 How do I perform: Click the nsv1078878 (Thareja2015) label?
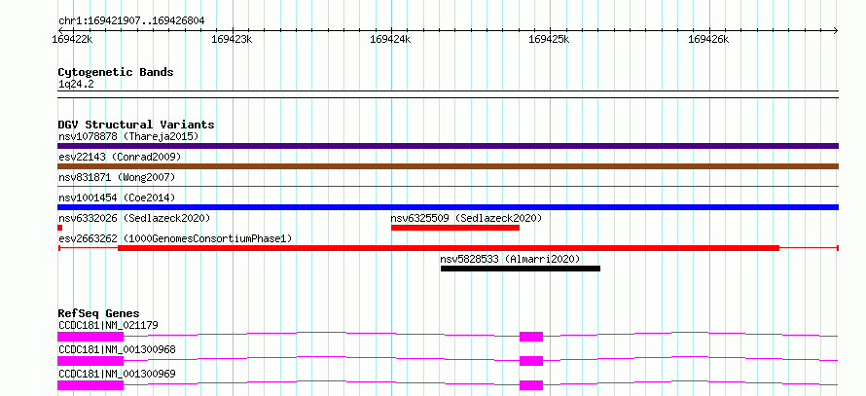128,136
